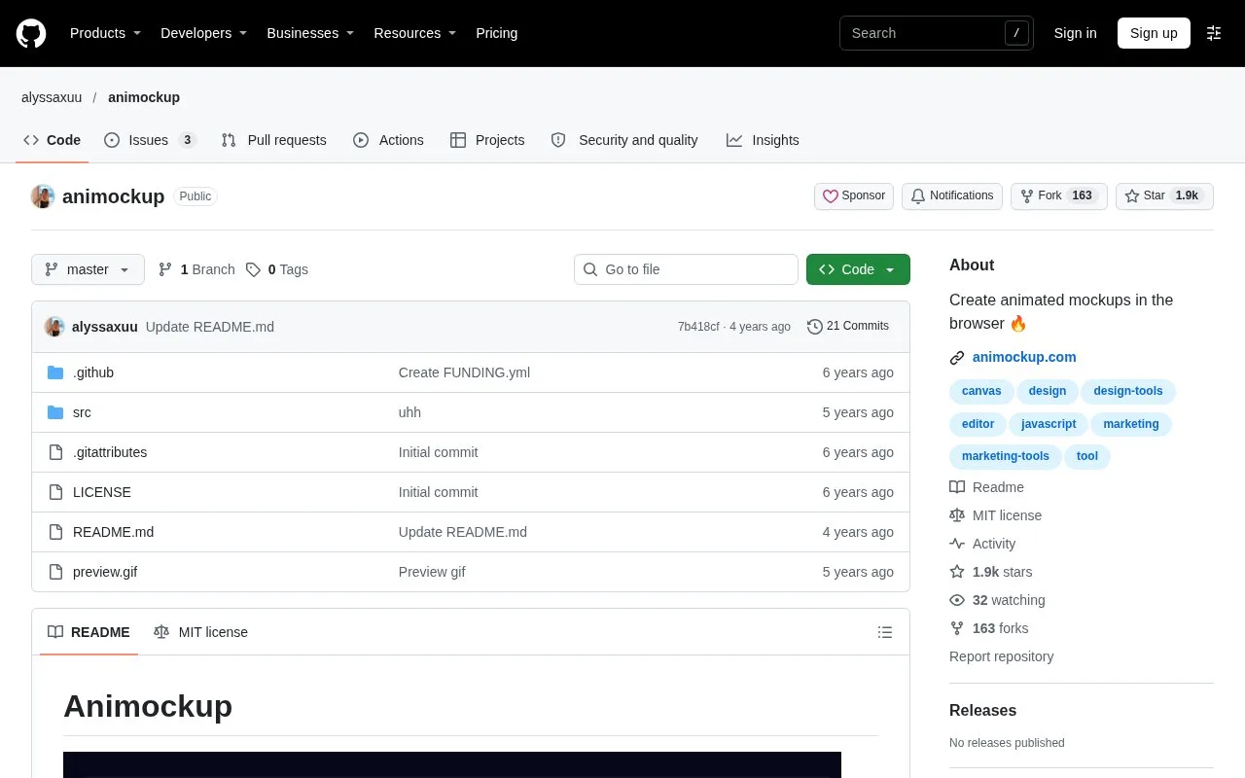This screenshot has width=1245, height=778.
Task: Click the link icon beside animockup.com
Action: (957, 358)
